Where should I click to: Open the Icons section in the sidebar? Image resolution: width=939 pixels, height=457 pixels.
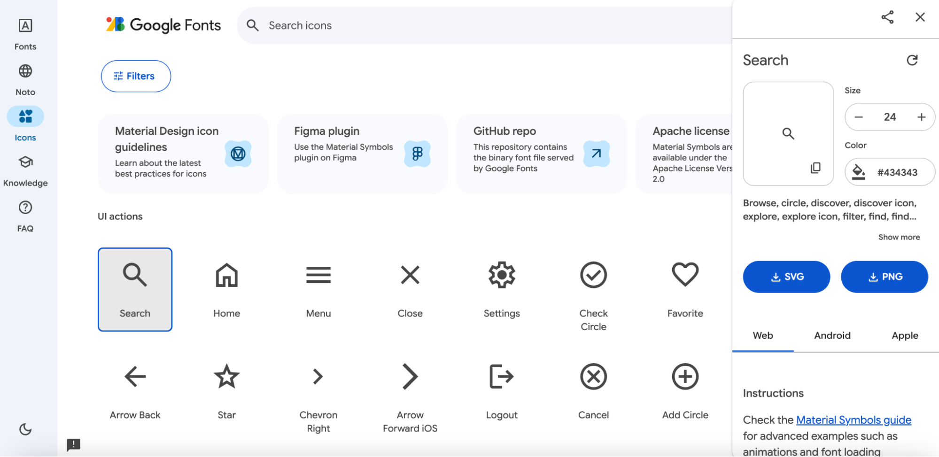(x=25, y=123)
